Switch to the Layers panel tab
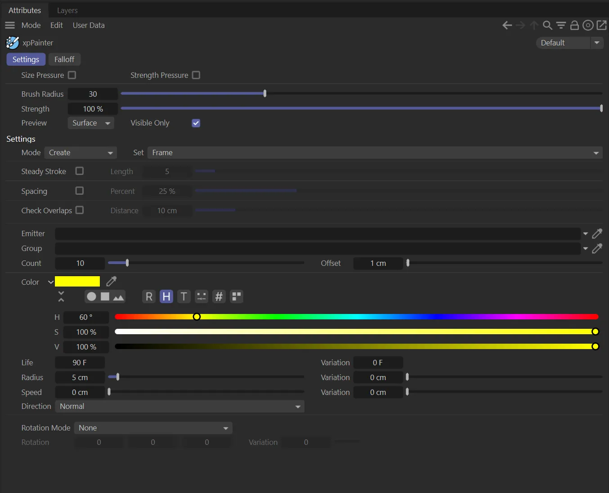This screenshot has width=609, height=493. coord(67,10)
